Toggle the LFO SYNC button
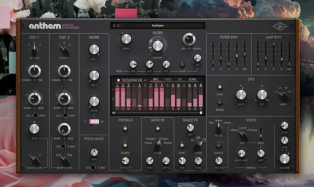This screenshot has height=187, width=314. (x=220, y=87)
